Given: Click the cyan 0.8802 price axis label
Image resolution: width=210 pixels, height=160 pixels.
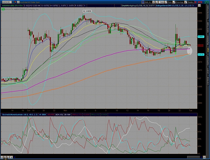Looking at the screenshot, I should (201, 37).
